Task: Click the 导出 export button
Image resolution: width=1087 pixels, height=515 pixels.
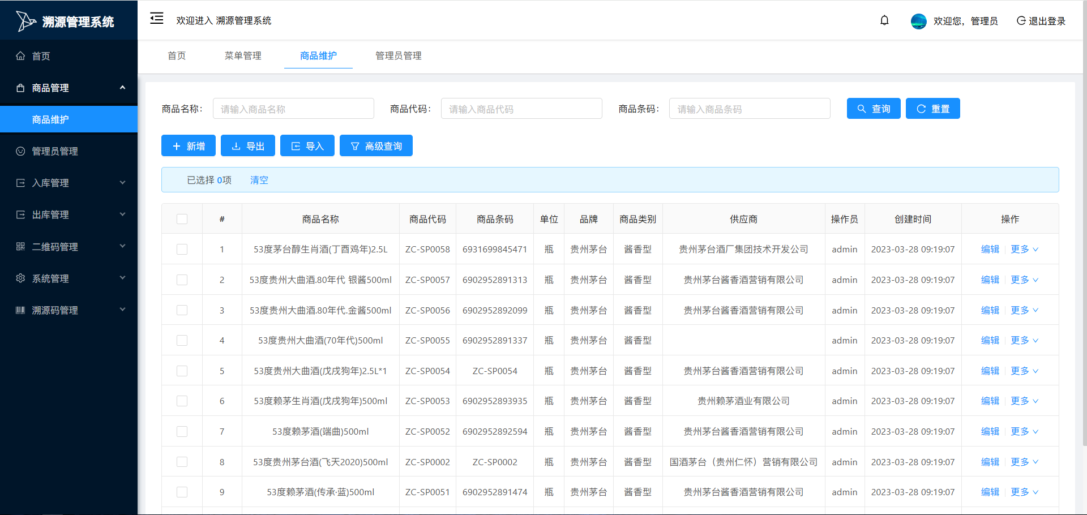Action: tap(248, 146)
